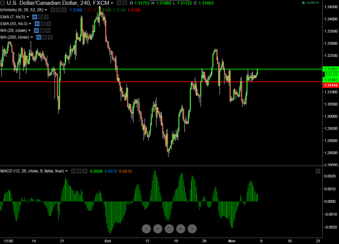Click the blue Ichimoku value 1.3168
The image size is (339, 244).
coord(76,10)
